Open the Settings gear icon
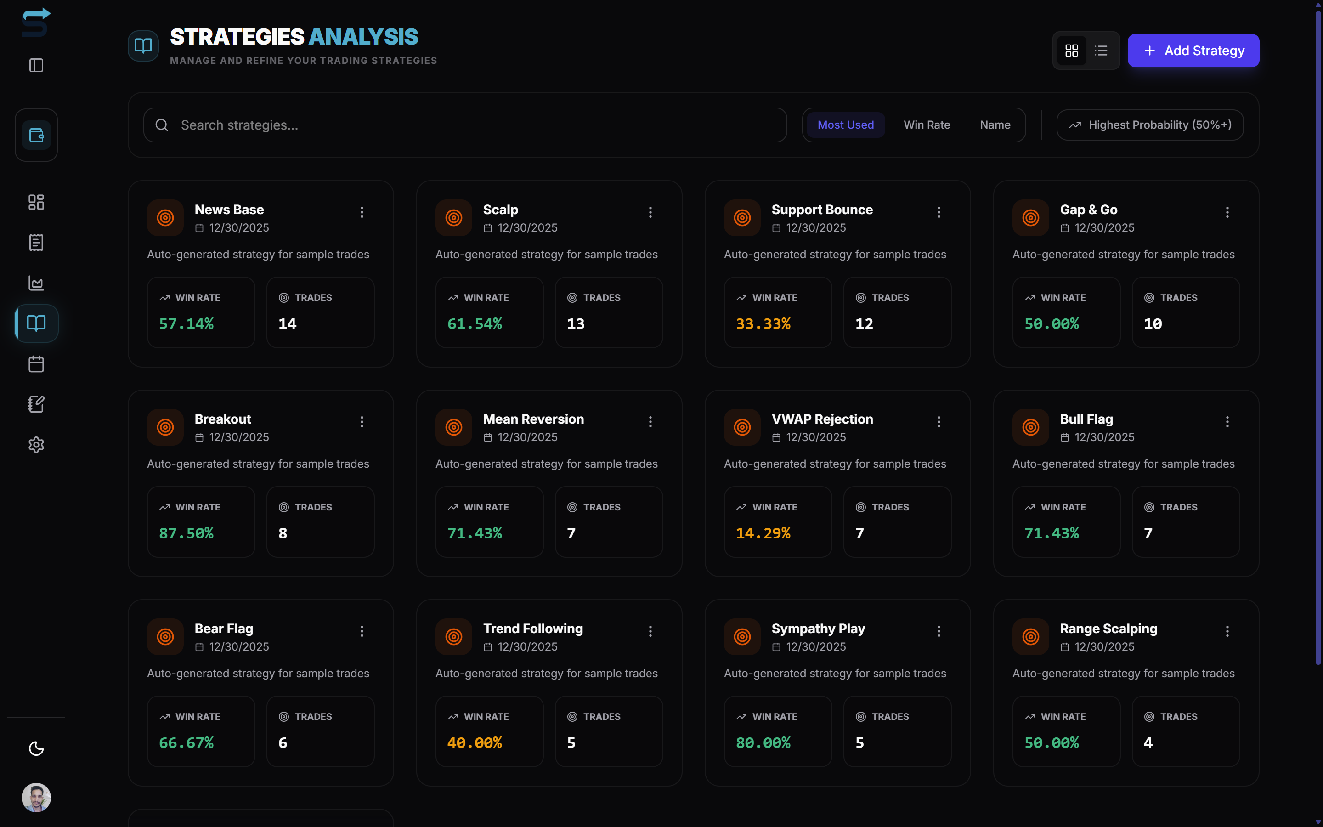 coord(36,445)
